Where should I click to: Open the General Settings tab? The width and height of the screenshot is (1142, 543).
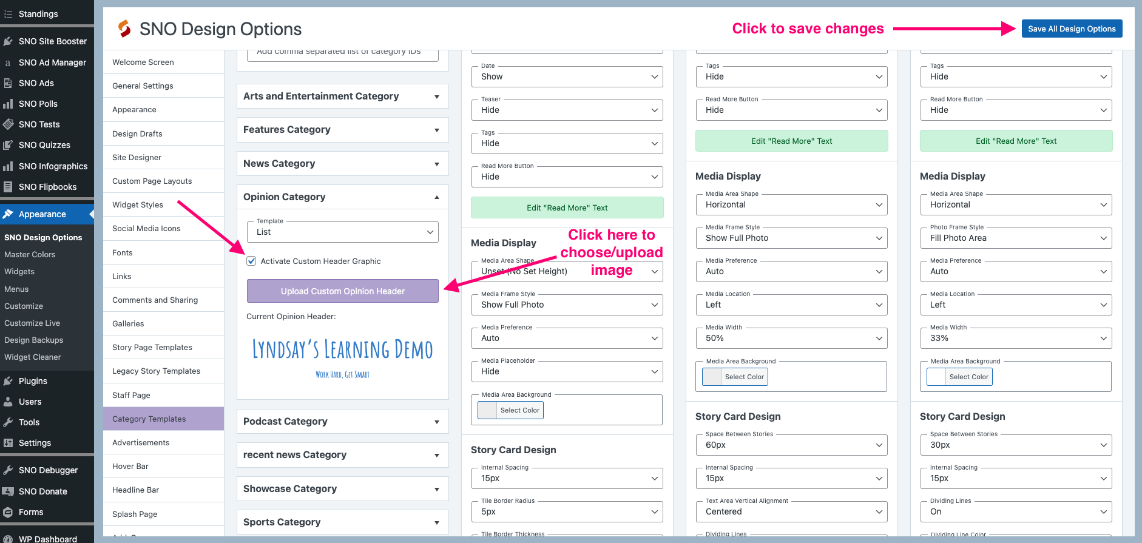tap(163, 86)
